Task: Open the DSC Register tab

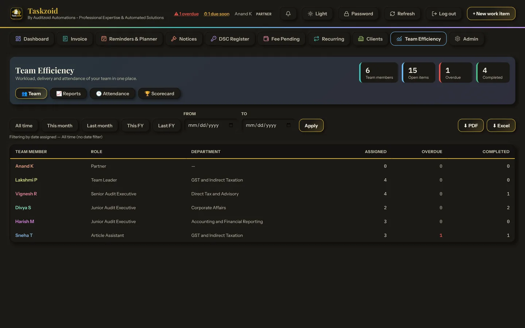Action: (x=230, y=39)
